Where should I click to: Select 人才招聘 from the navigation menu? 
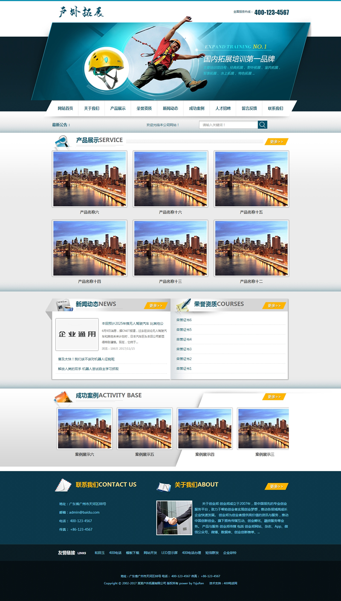[223, 108]
